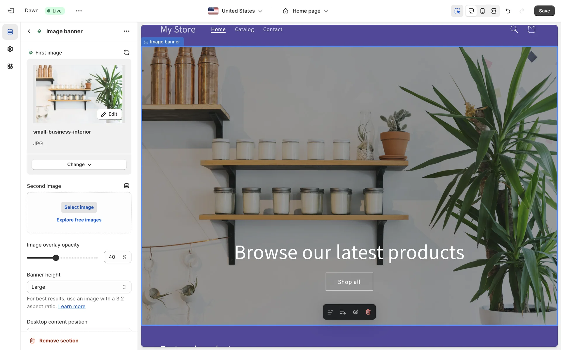Open the theme settings gear icon

(x=10, y=49)
